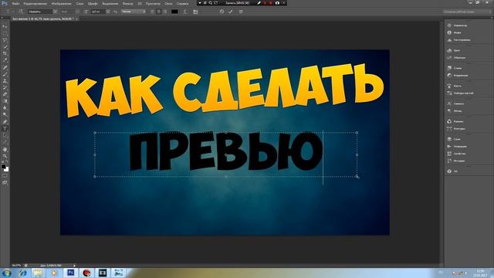This screenshot has height=278, width=494.
Task: Click the ПРЕВЬЮ text on canvas
Action: (x=226, y=152)
